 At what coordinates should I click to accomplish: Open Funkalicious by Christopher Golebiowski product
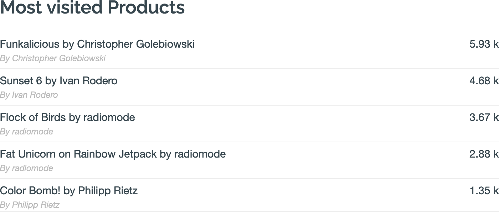97,44
